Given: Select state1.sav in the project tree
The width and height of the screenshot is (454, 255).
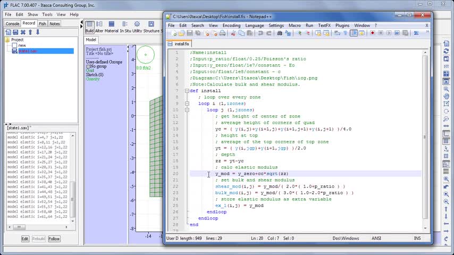Looking at the screenshot, I should pos(27,51).
